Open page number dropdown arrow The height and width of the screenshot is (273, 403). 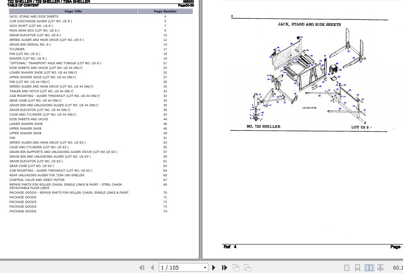205,267
